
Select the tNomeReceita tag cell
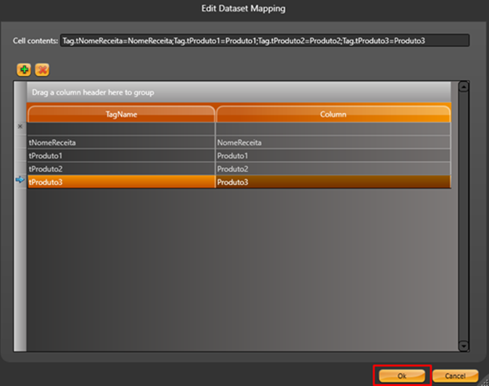tap(121, 142)
